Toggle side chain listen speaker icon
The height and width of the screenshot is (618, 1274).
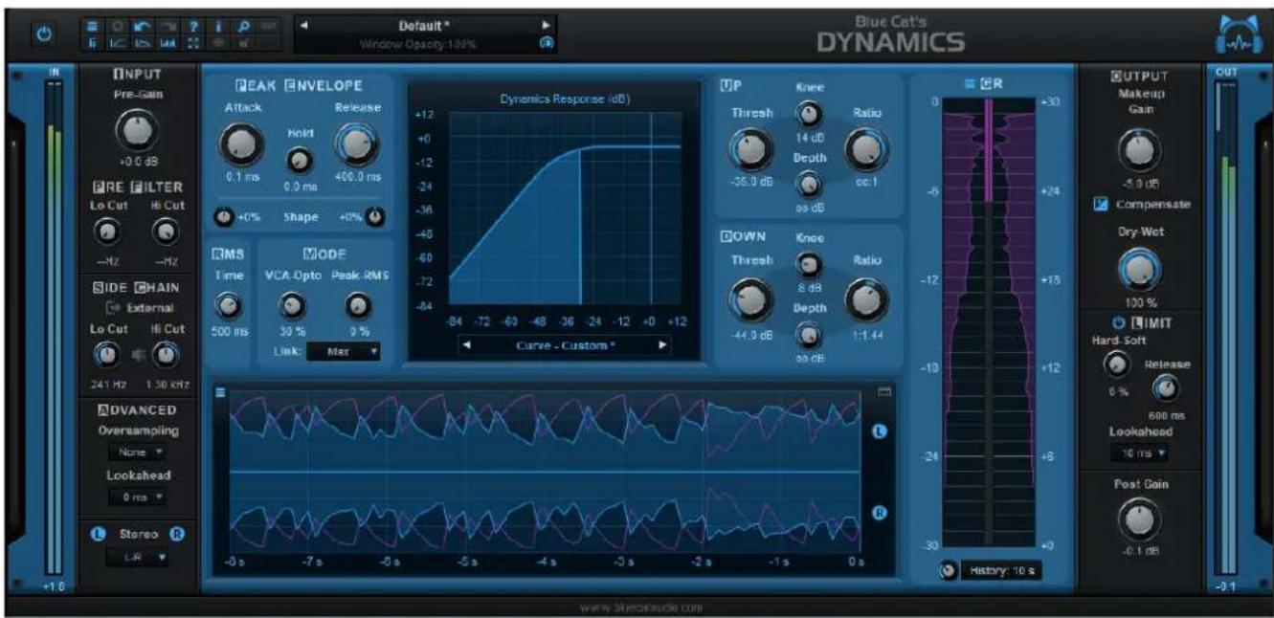(138, 356)
